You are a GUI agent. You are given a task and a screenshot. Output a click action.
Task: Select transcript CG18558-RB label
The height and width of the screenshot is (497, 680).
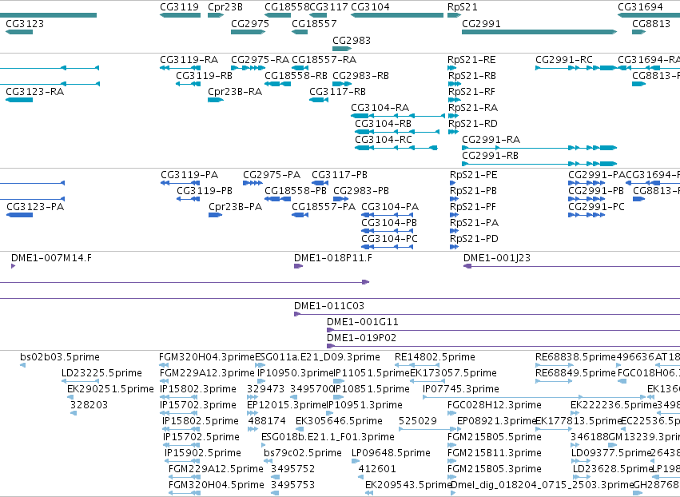click(296, 75)
